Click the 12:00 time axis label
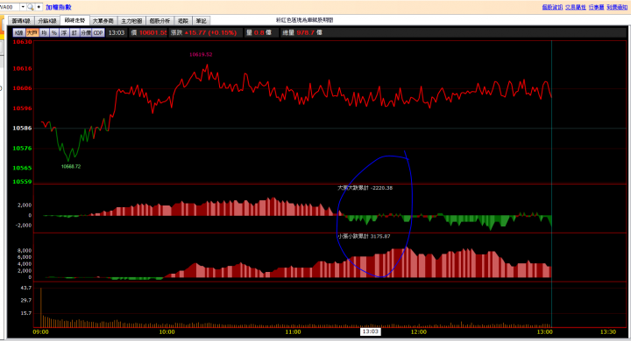631x341 pixels. click(x=419, y=332)
